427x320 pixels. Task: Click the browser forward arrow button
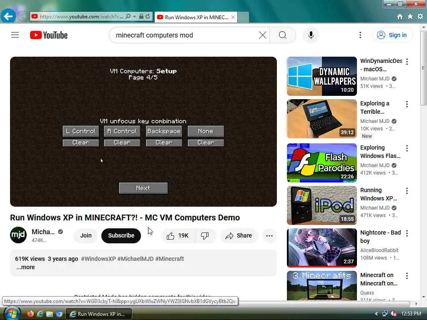click(x=23, y=17)
